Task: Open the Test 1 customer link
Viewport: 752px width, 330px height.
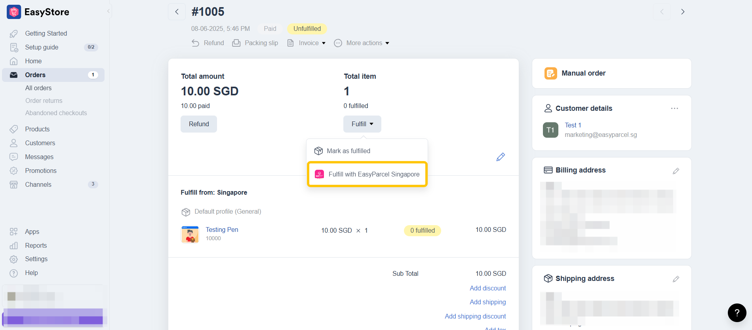Action: 573,125
